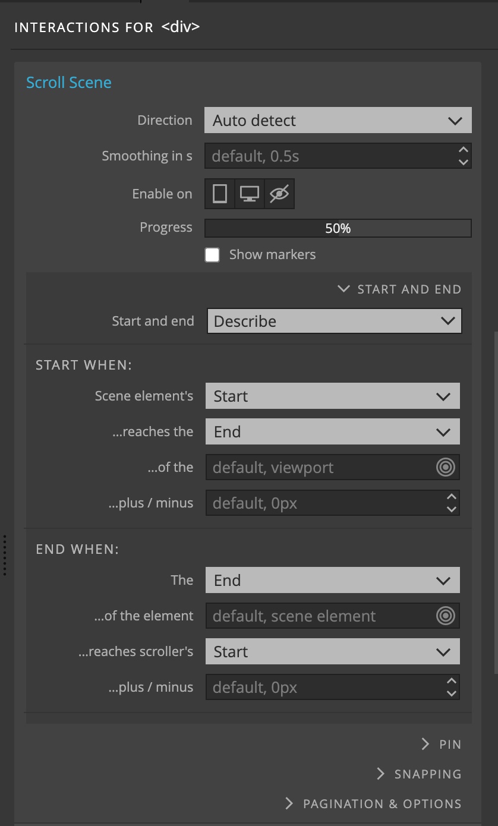Click the Scroll Scene title link
Screen dimensions: 498x826
point(69,82)
